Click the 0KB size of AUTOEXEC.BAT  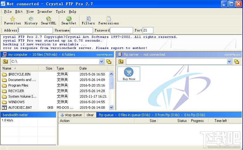[50, 107]
